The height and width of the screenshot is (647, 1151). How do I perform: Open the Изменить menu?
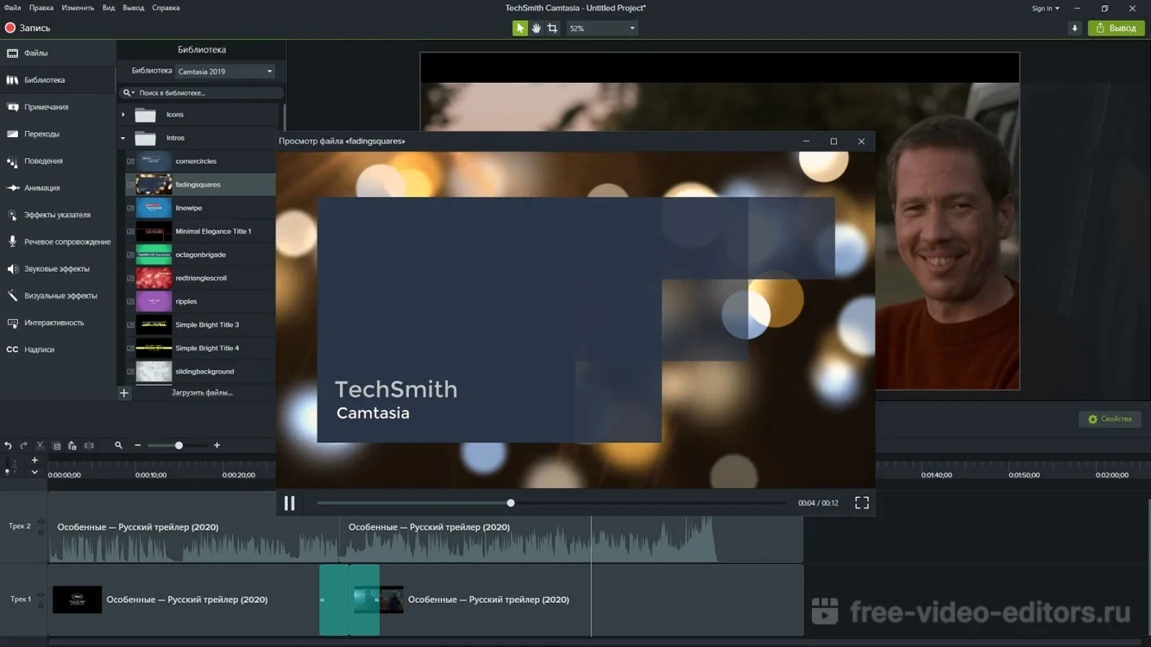coord(78,8)
